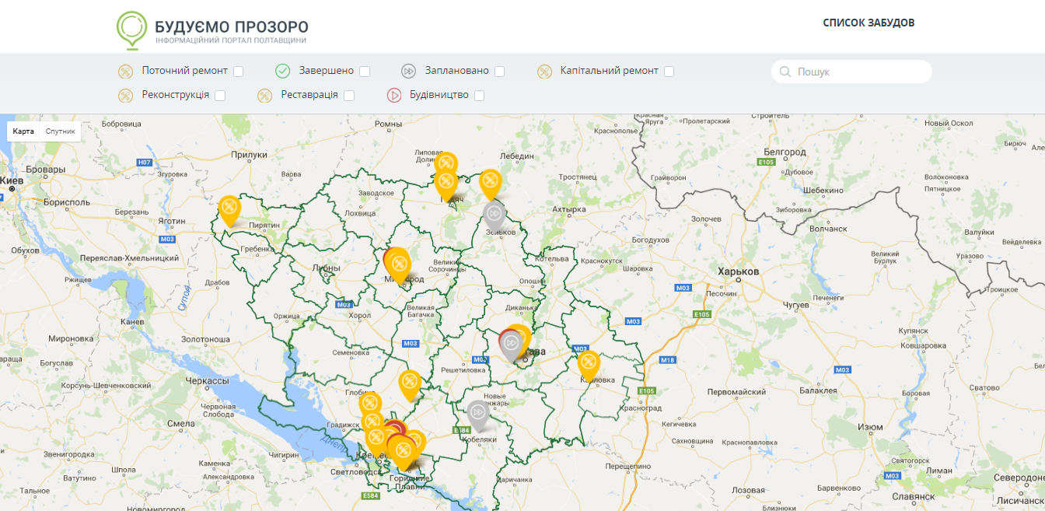Click the gray marker near Кобеляки

(477, 413)
